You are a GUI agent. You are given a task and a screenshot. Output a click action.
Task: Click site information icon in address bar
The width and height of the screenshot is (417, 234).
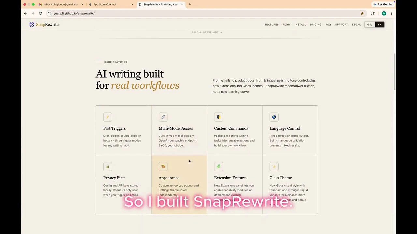click(50, 13)
